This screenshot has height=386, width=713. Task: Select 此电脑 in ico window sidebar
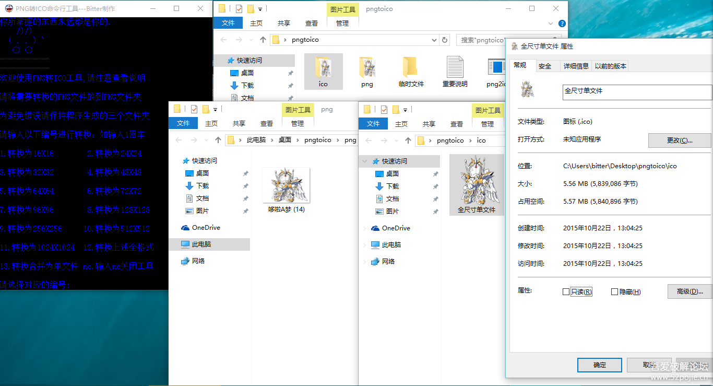[x=386, y=245]
